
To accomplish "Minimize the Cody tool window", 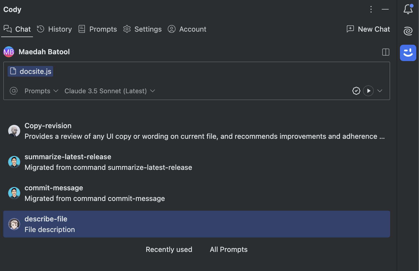I will pos(385,9).
